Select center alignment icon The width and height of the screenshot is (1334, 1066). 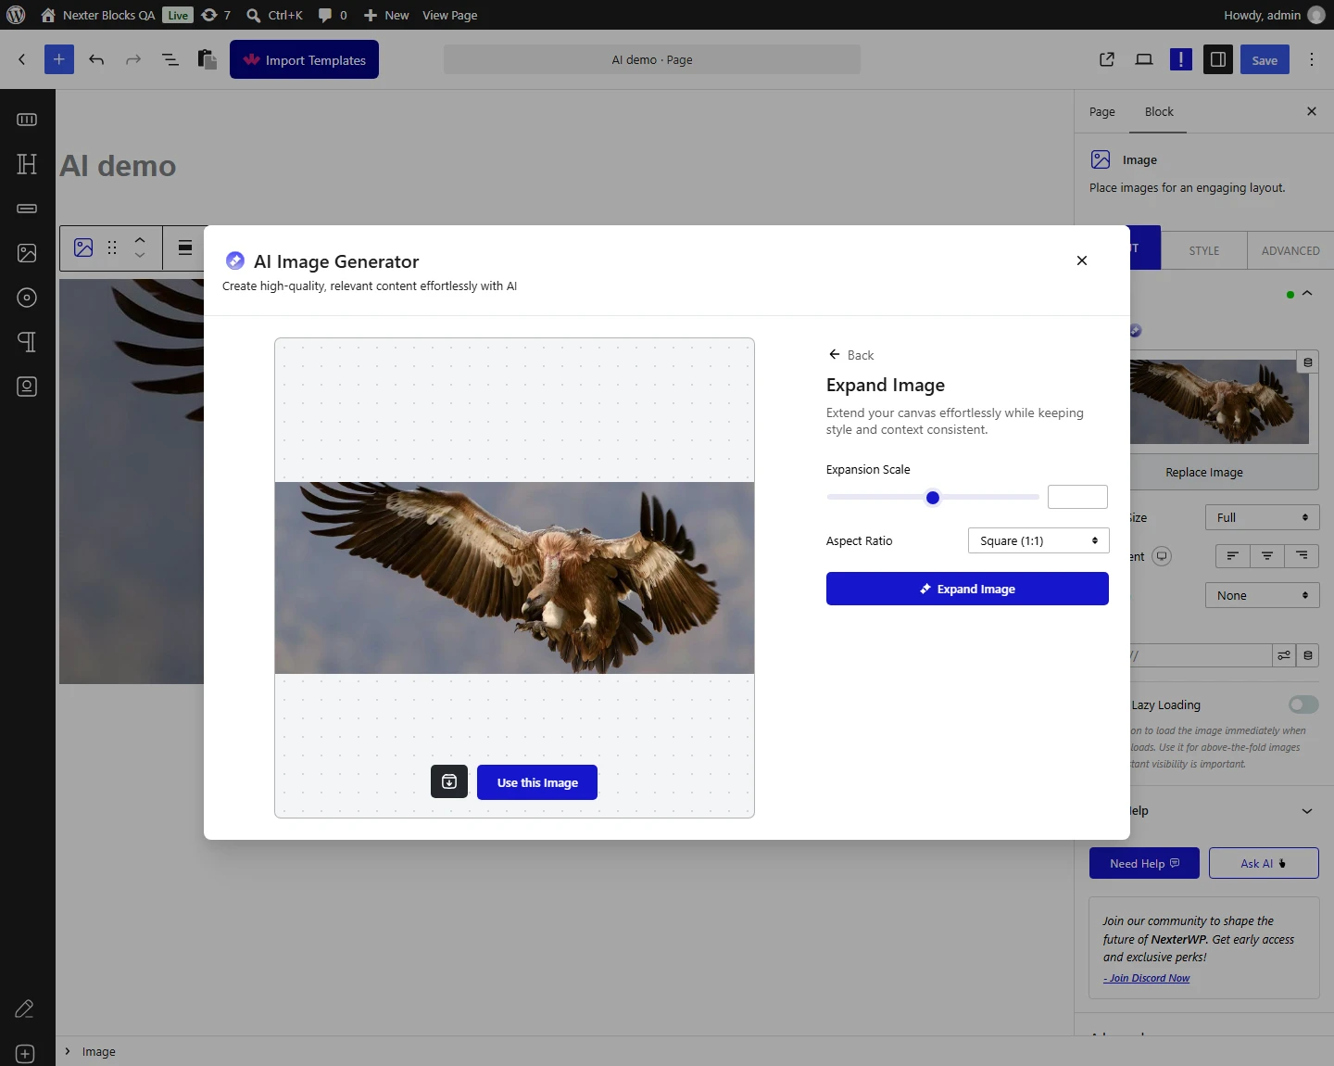point(1267,556)
